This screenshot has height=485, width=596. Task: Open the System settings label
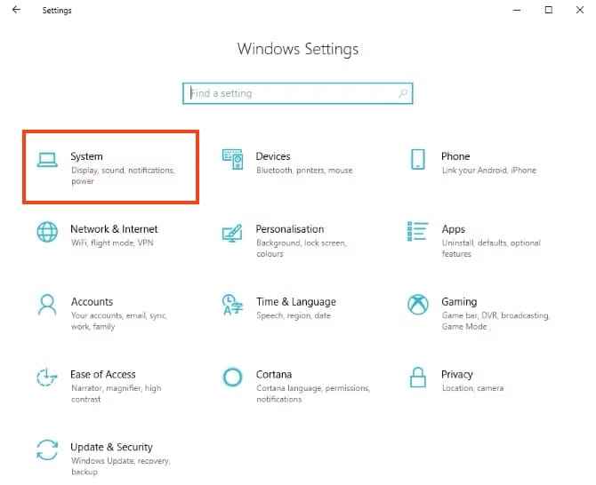click(x=86, y=156)
